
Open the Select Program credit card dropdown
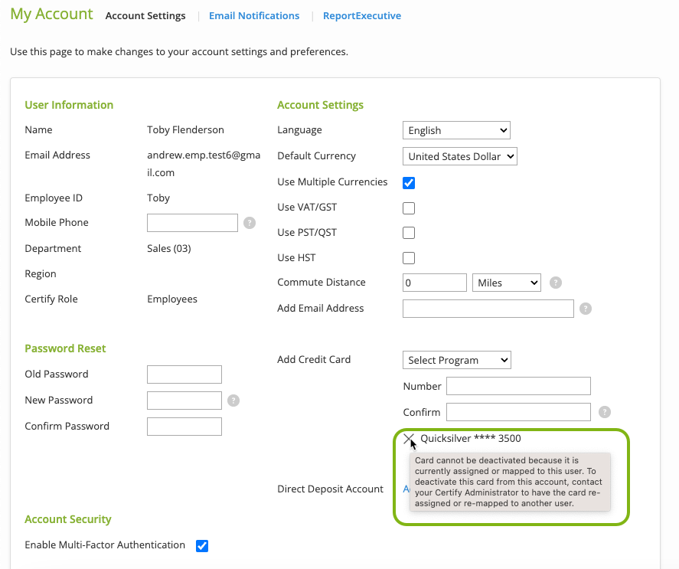[x=456, y=360]
